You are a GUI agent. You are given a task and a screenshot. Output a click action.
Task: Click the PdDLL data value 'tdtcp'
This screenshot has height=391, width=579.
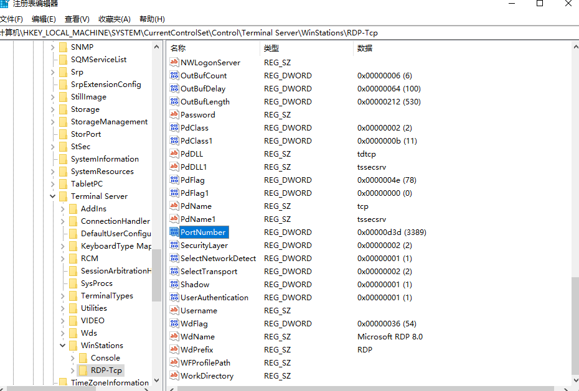tap(366, 154)
